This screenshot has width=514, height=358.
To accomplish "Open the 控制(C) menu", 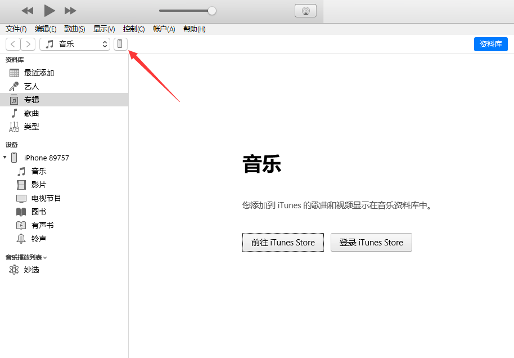I will tap(133, 29).
